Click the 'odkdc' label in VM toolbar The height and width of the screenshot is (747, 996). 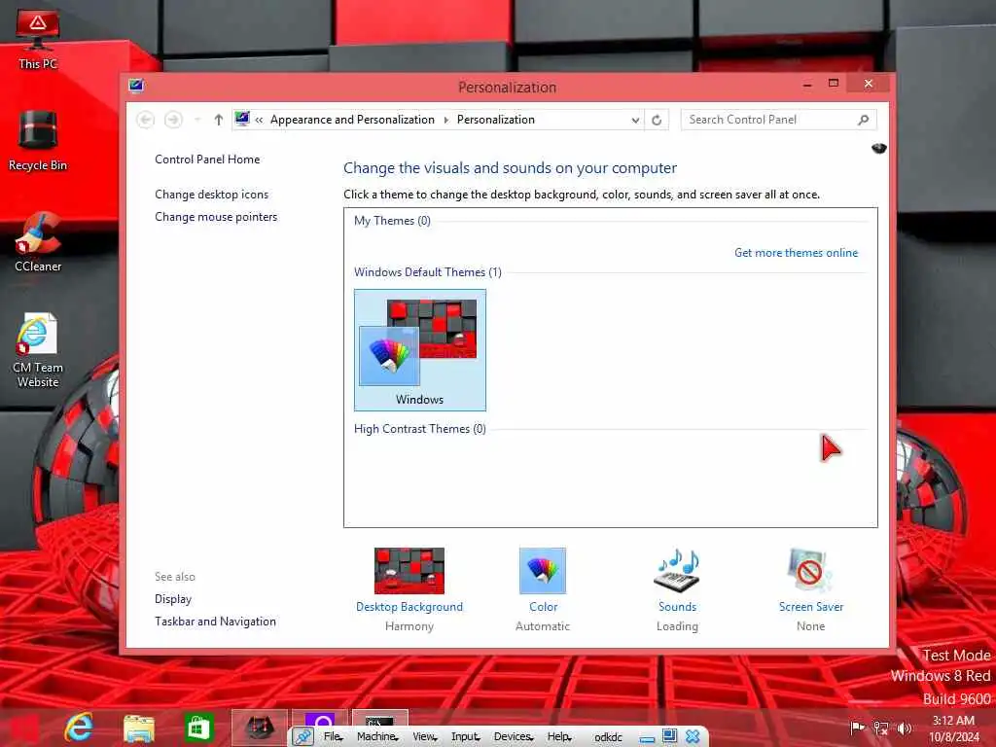pos(608,737)
